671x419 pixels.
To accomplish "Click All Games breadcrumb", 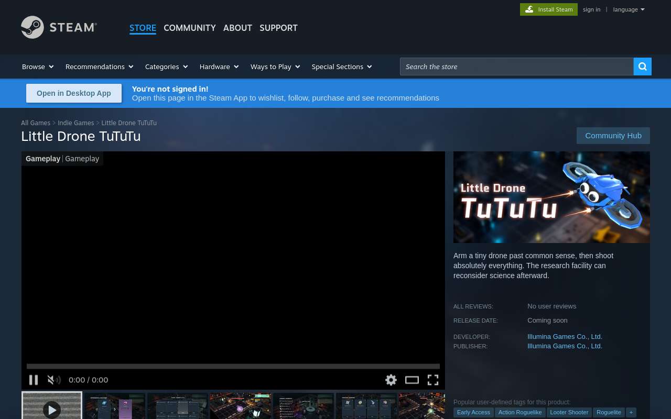I will pos(36,123).
